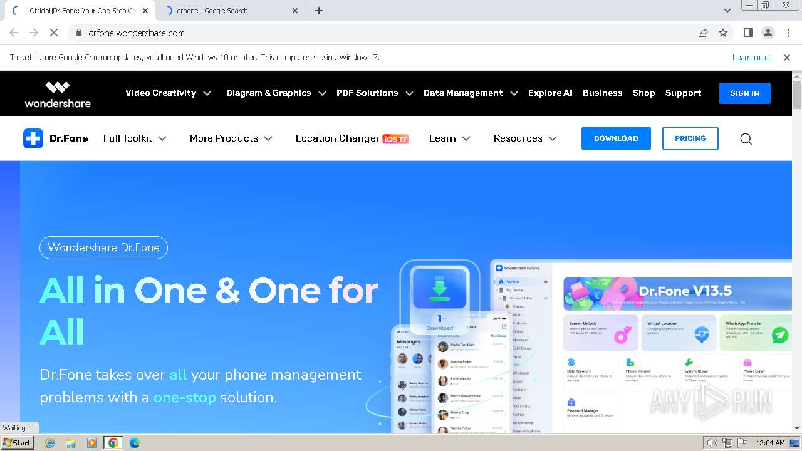Image resolution: width=802 pixels, height=451 pixels.
Task: Open the tab search dropdown arrow
Action: pos(727,11)
